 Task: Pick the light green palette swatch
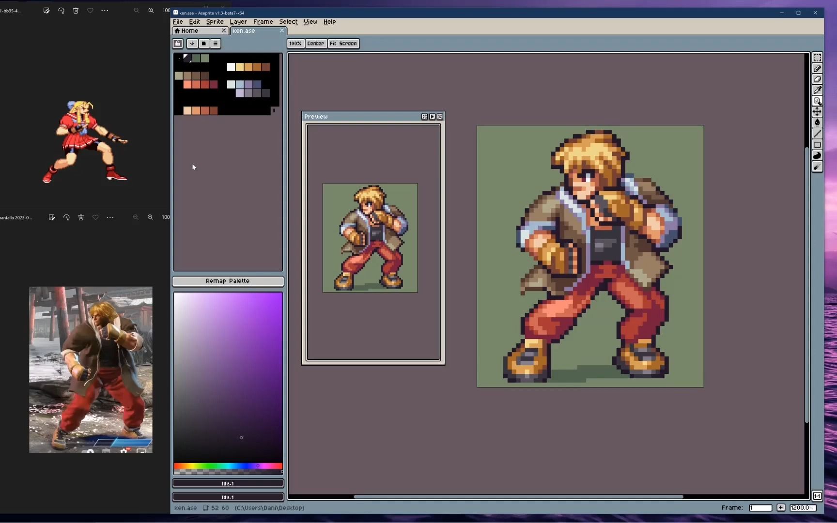(205, 59)
